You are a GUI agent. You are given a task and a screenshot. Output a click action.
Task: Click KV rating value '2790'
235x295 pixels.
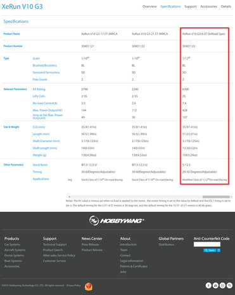(84, 89)
